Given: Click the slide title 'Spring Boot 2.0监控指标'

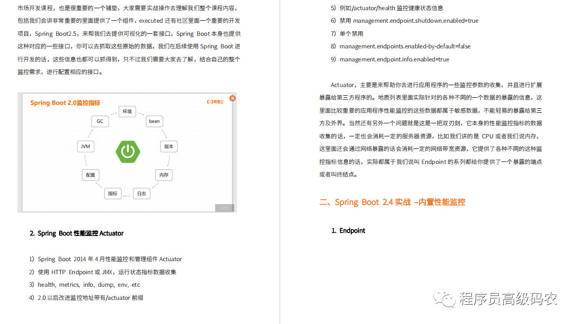Looking at the screenshot, I should (x=65, y=103).
